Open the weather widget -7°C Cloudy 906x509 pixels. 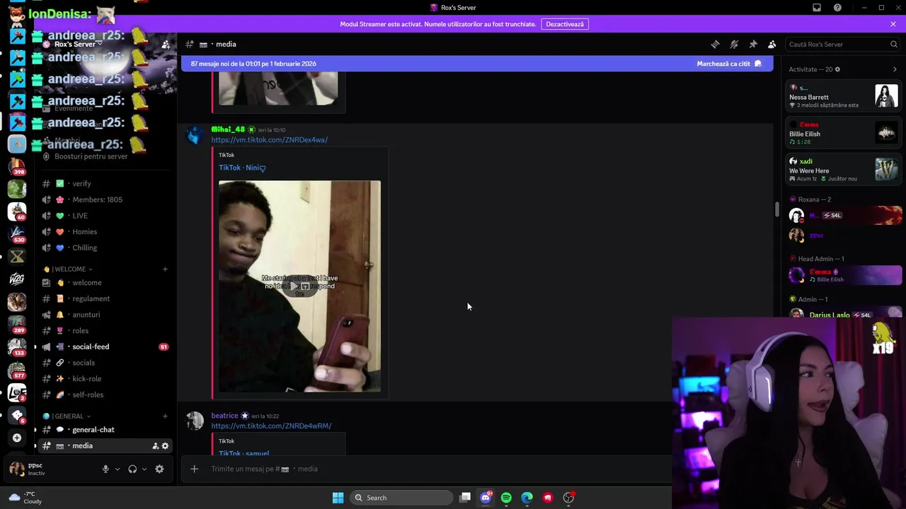pyautogui.click(x=25, y=498)
